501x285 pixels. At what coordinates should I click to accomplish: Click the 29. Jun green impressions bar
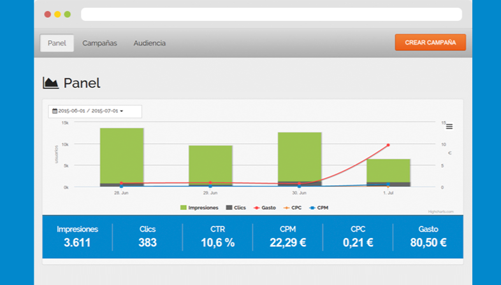click(x=210, y=165)
